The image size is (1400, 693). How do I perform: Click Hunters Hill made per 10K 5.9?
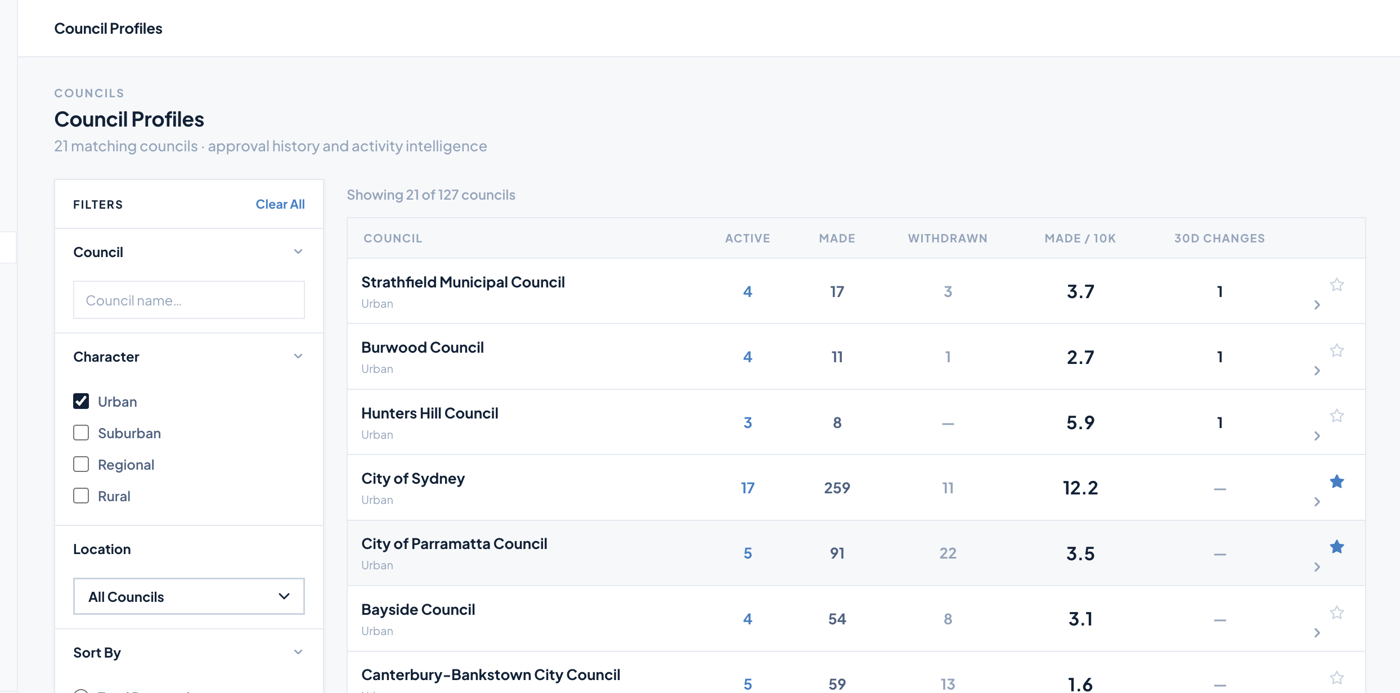1080,422
